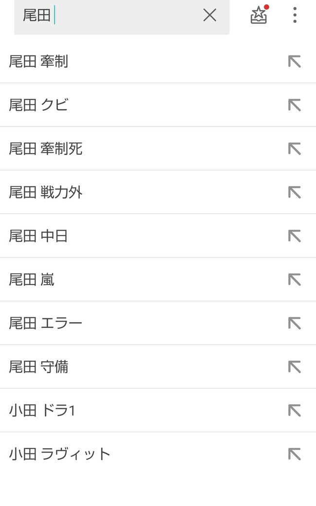Insert 尾田 中日 suggestion via arrow icon
Image resolution: width=316 pixels, height=506 pixels.
coord(295,236)
